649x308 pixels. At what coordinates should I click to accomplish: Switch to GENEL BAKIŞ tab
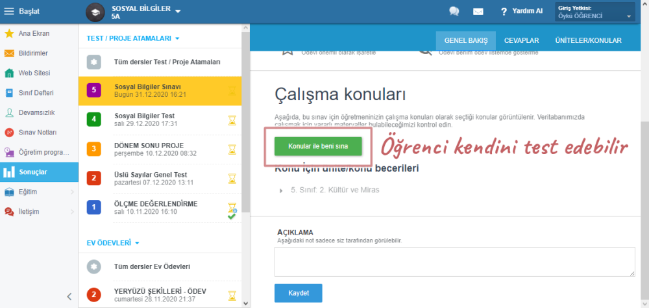point(465,41)
